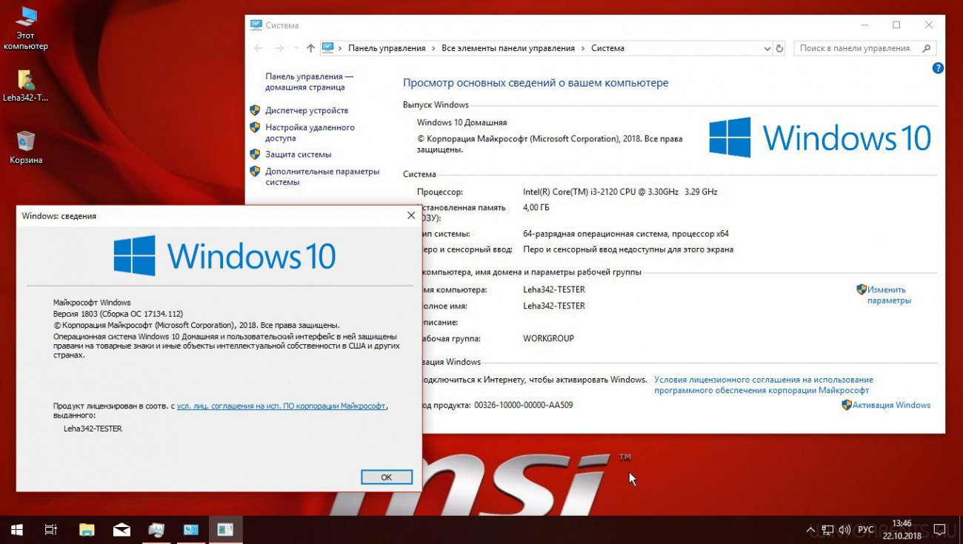963x544 pixels.
Task: Open усл. лиц. соглашения link in winver
Action: tap(281, 406)
